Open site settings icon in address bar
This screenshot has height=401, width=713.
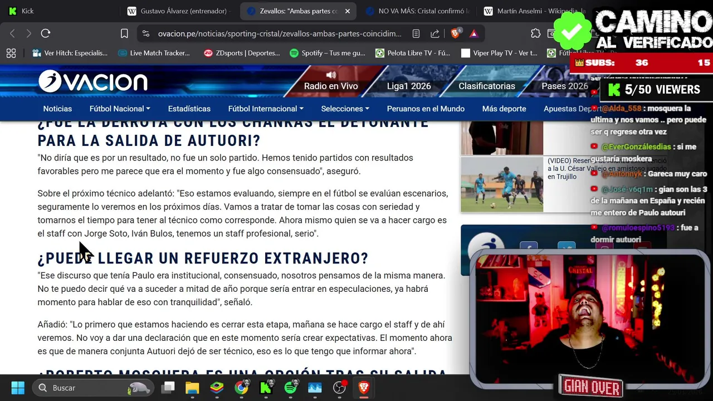pyautogui.click(x=146, y=33)
